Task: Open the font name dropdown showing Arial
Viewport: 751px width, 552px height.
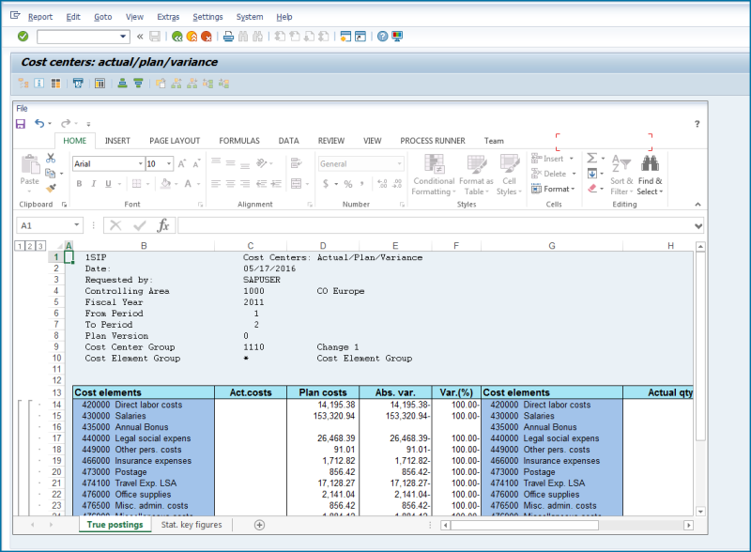Action: coord(140,163)
